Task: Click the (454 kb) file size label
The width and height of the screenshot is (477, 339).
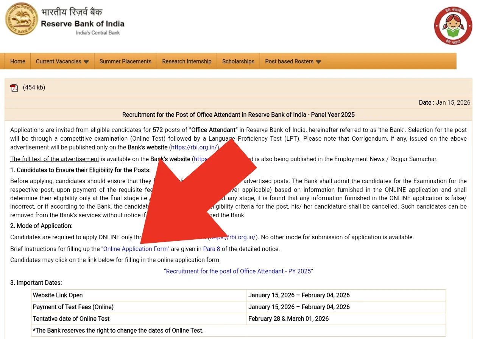Action: [34, 87]
